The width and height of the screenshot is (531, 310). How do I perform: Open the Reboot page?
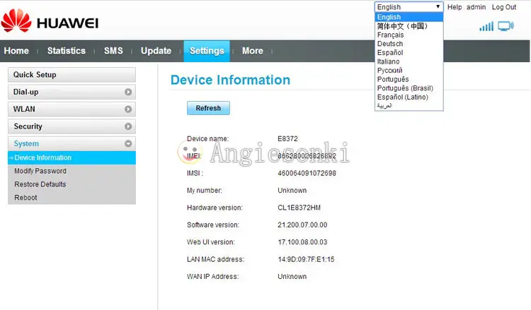(x=25, y=198)
